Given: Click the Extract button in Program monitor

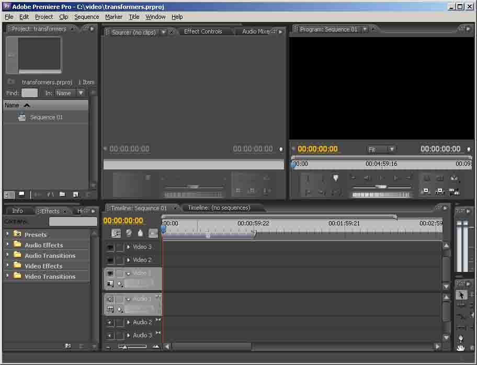Looking at the screenshot, I should [440, 191].
